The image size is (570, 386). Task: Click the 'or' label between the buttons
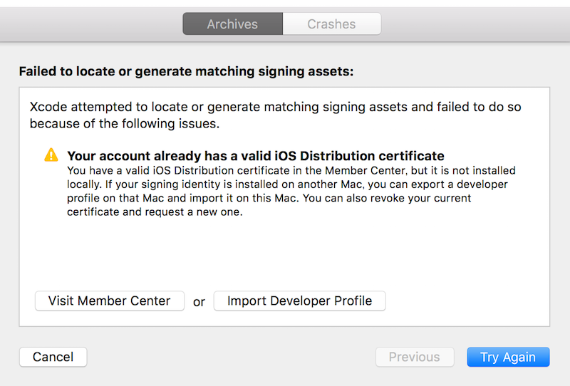click(199, 302)
